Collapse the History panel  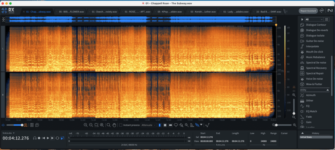[302, 133]
